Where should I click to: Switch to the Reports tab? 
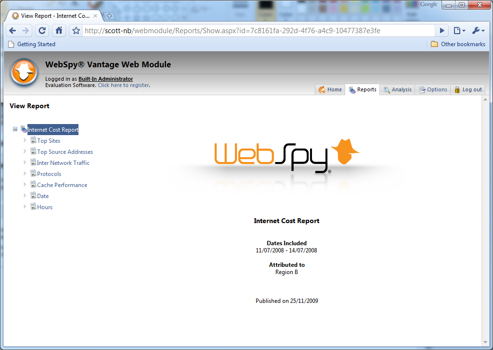362,89
